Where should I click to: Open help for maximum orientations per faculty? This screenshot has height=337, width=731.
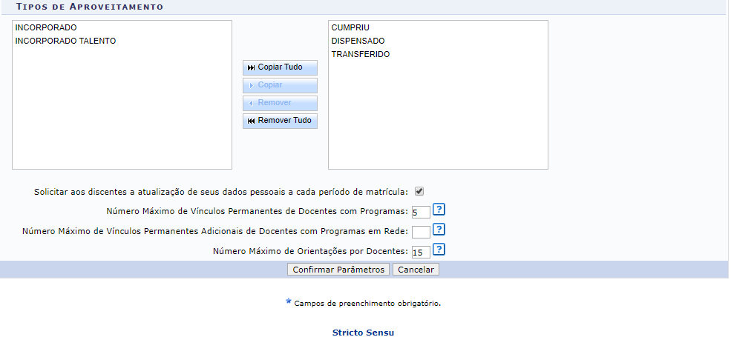point(439,250)
